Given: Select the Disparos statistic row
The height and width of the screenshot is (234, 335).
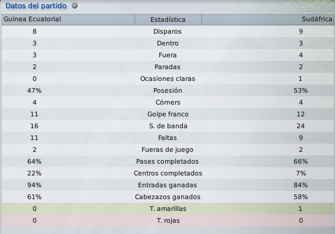Looking at the screenshot, I should (167, 31).
